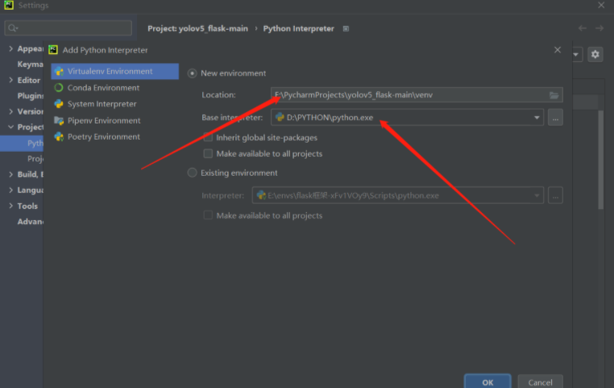
Task: Click the Conda green circle icon
Action: click(59, 88)
